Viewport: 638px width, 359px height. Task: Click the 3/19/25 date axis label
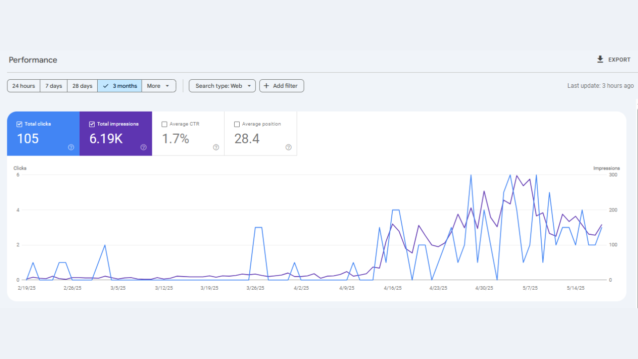(x=209, y=288)
